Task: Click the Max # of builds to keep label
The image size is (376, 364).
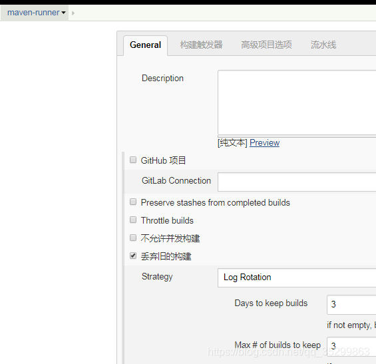Action: pyautogui.click(x=278, y=345)
